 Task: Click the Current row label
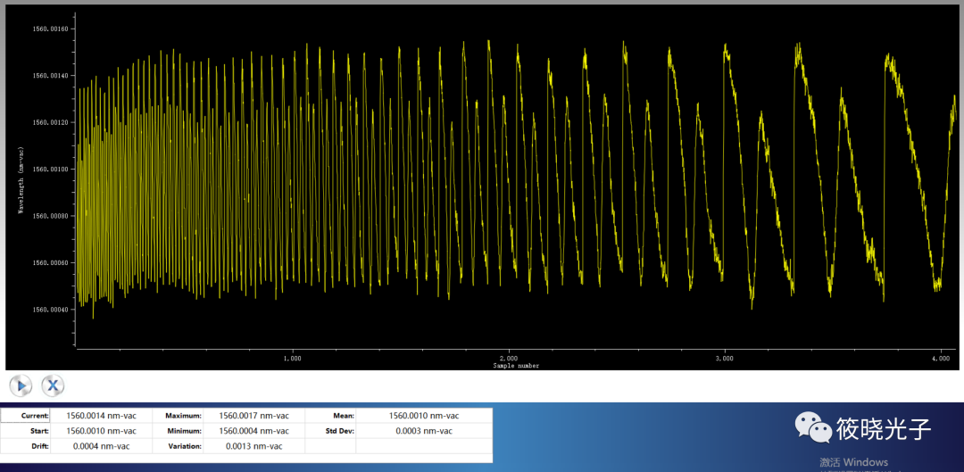point(34,416)
